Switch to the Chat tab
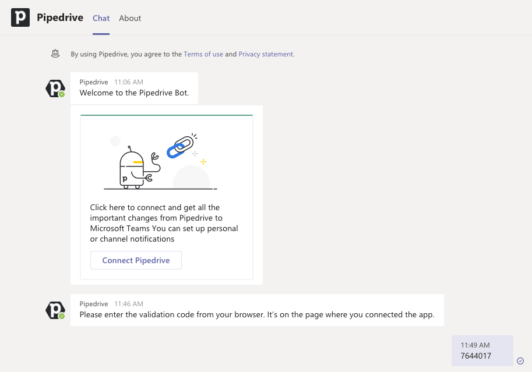Image resolution: width=532 pixels, height=372 pixels. coord(101,18)
